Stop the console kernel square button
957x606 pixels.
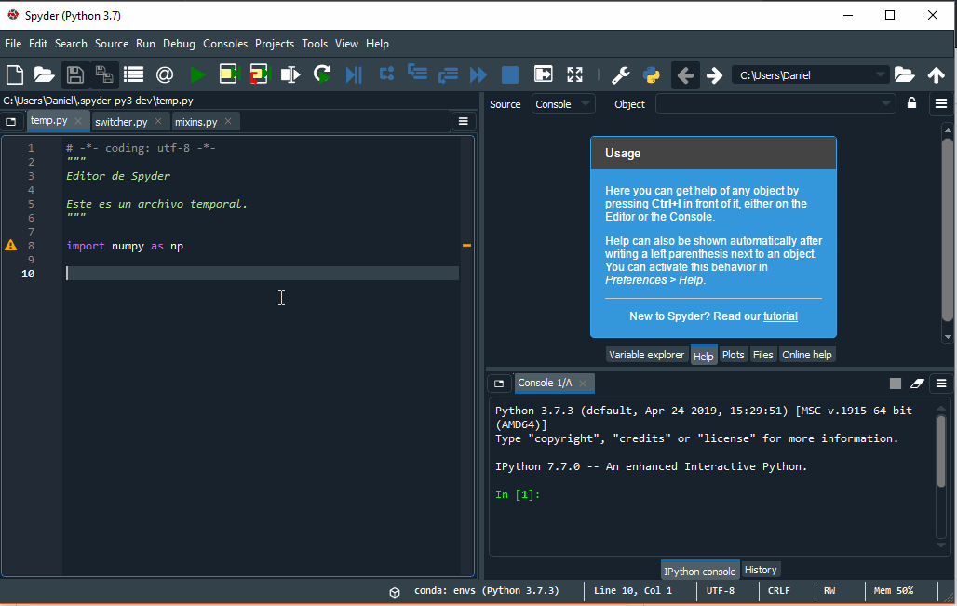tap(896, 384)
